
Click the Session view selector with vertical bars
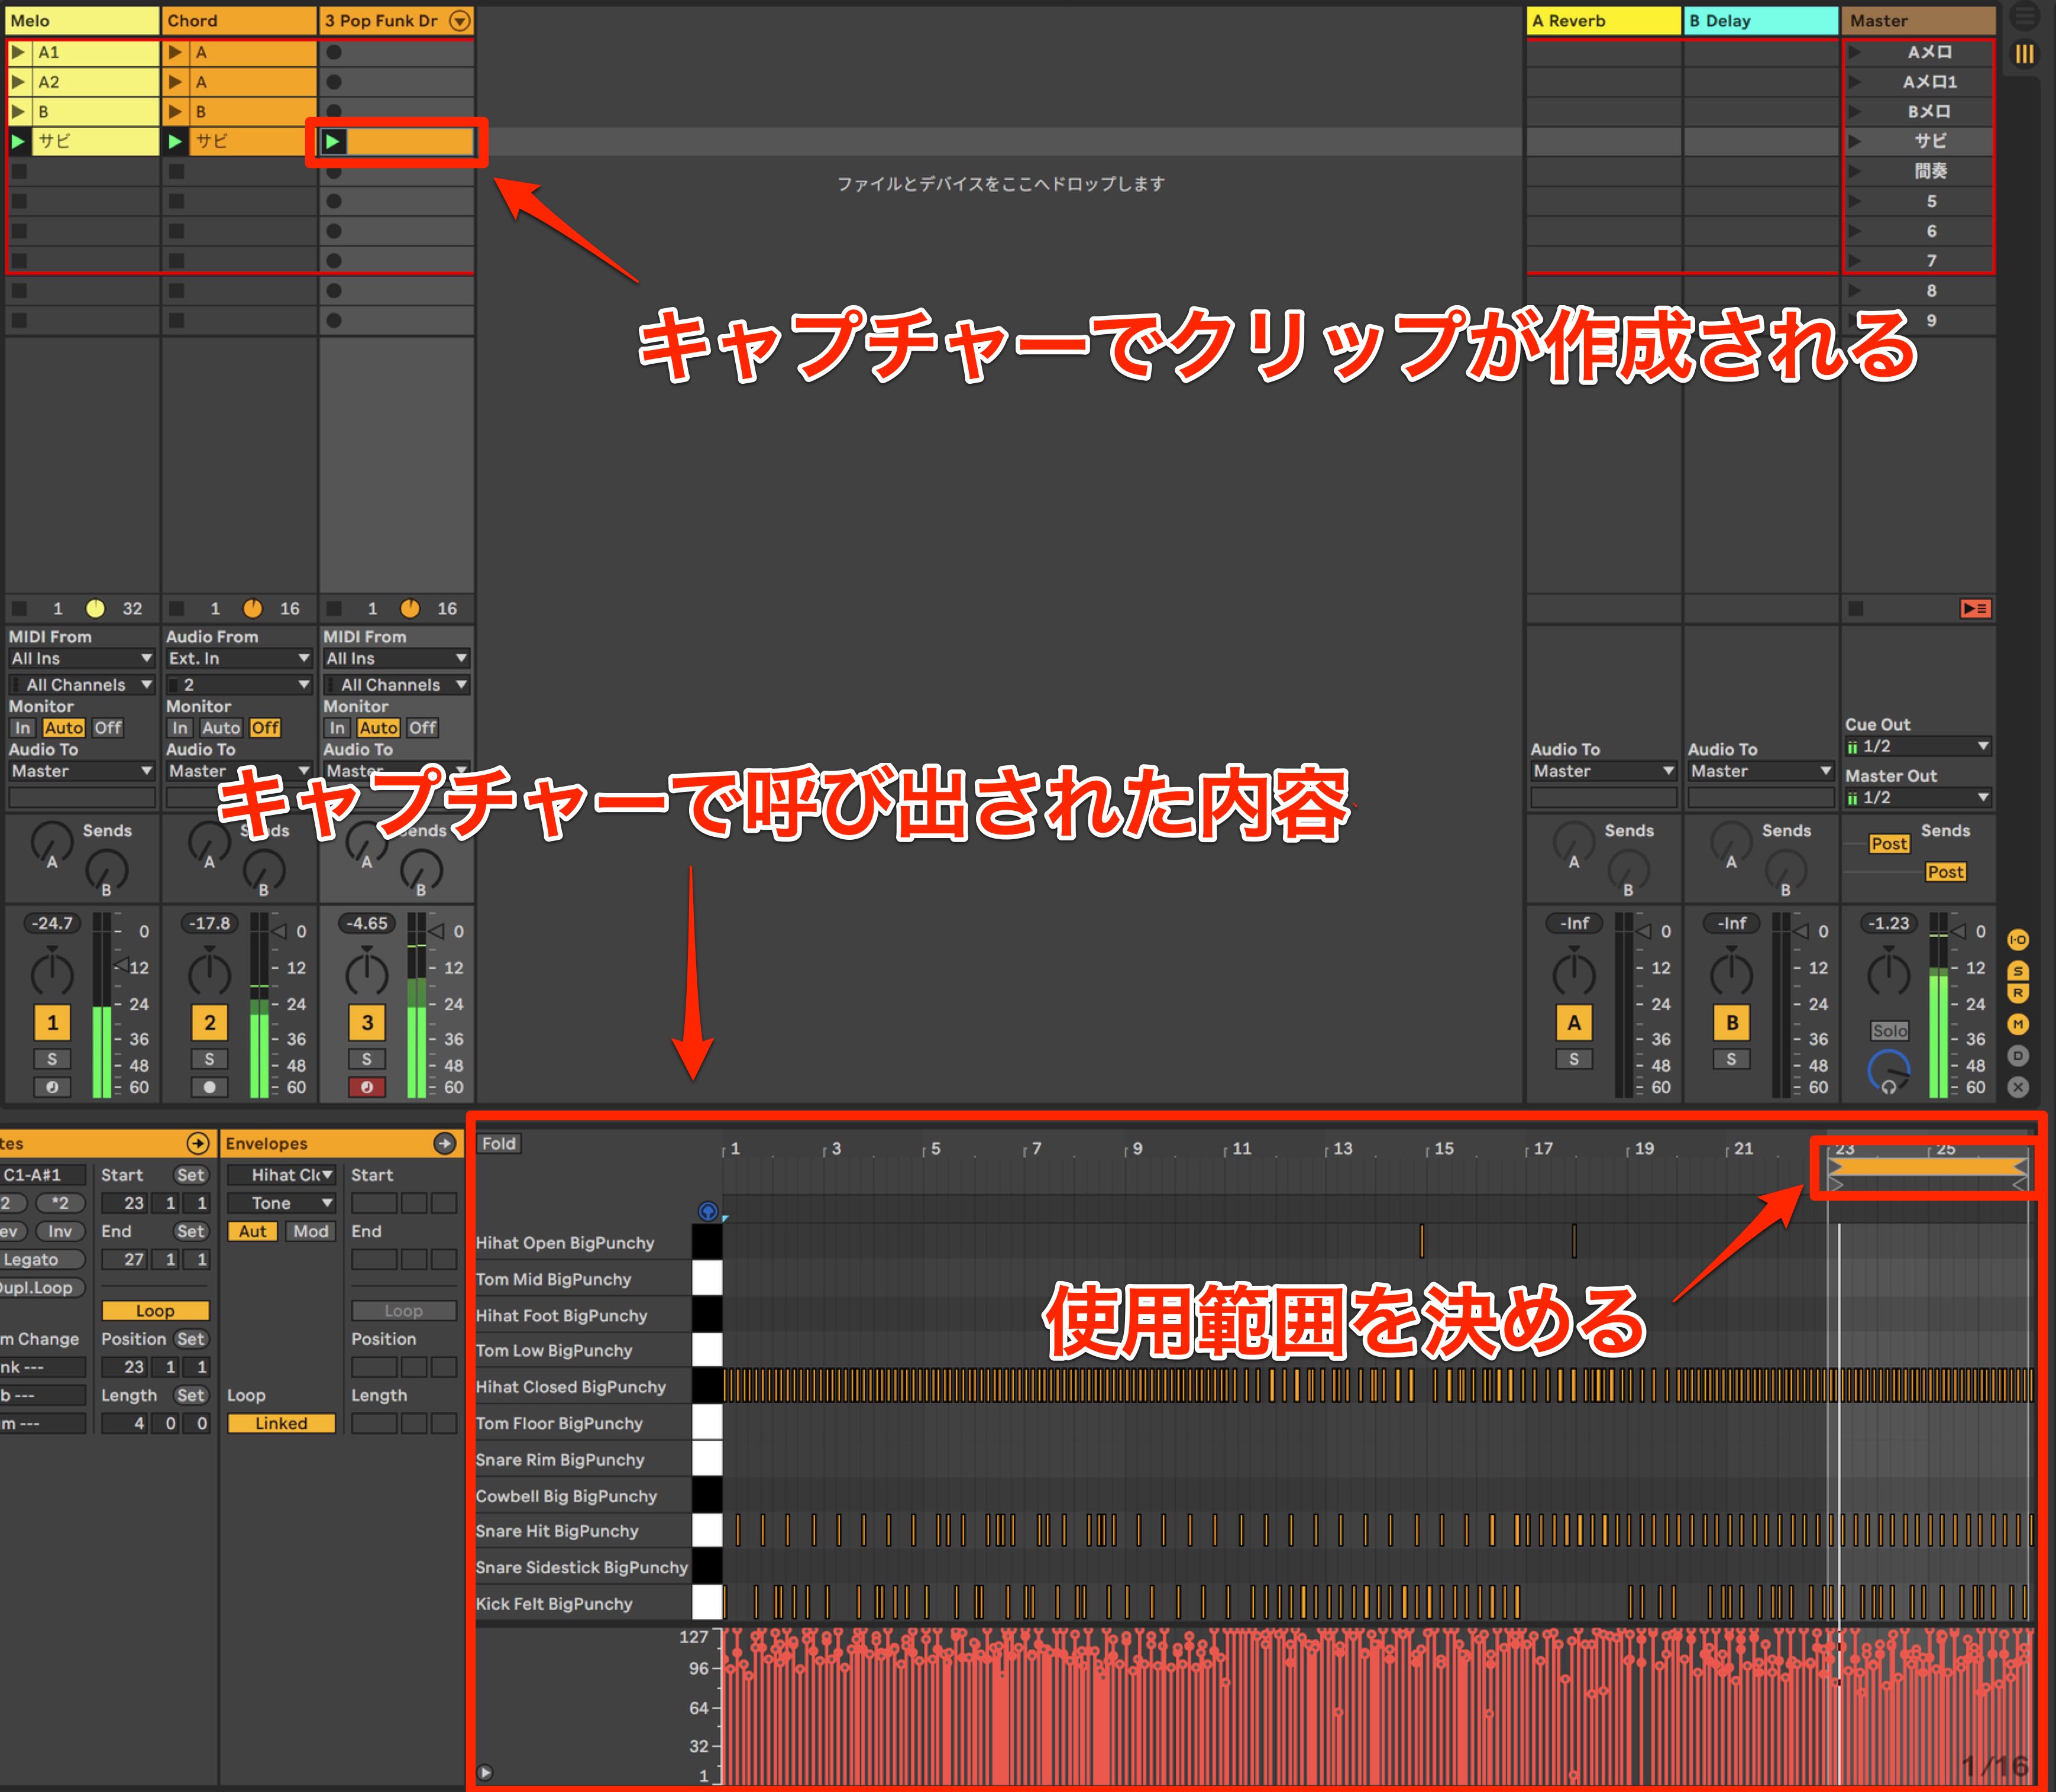2024,54
